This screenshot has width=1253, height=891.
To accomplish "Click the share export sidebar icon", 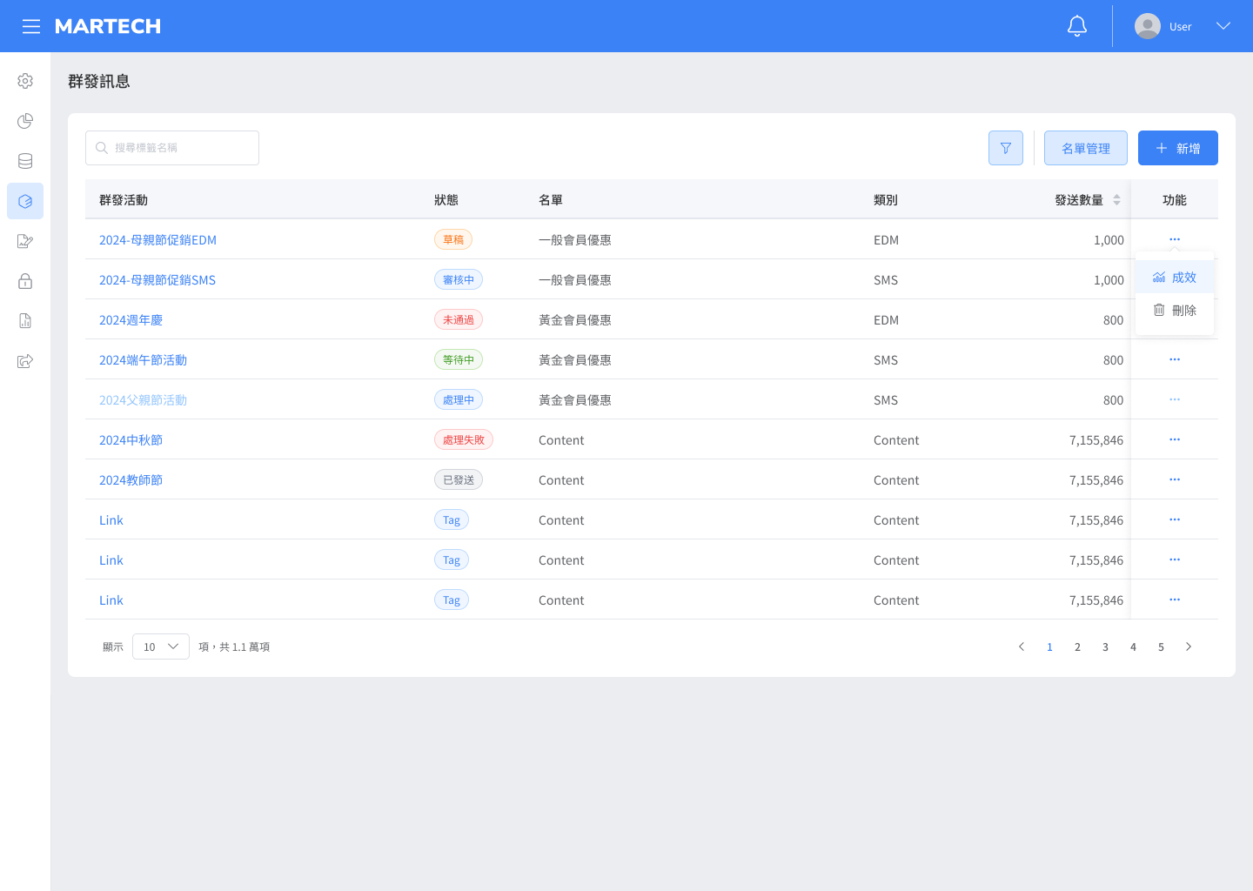I will pos(25,361).
